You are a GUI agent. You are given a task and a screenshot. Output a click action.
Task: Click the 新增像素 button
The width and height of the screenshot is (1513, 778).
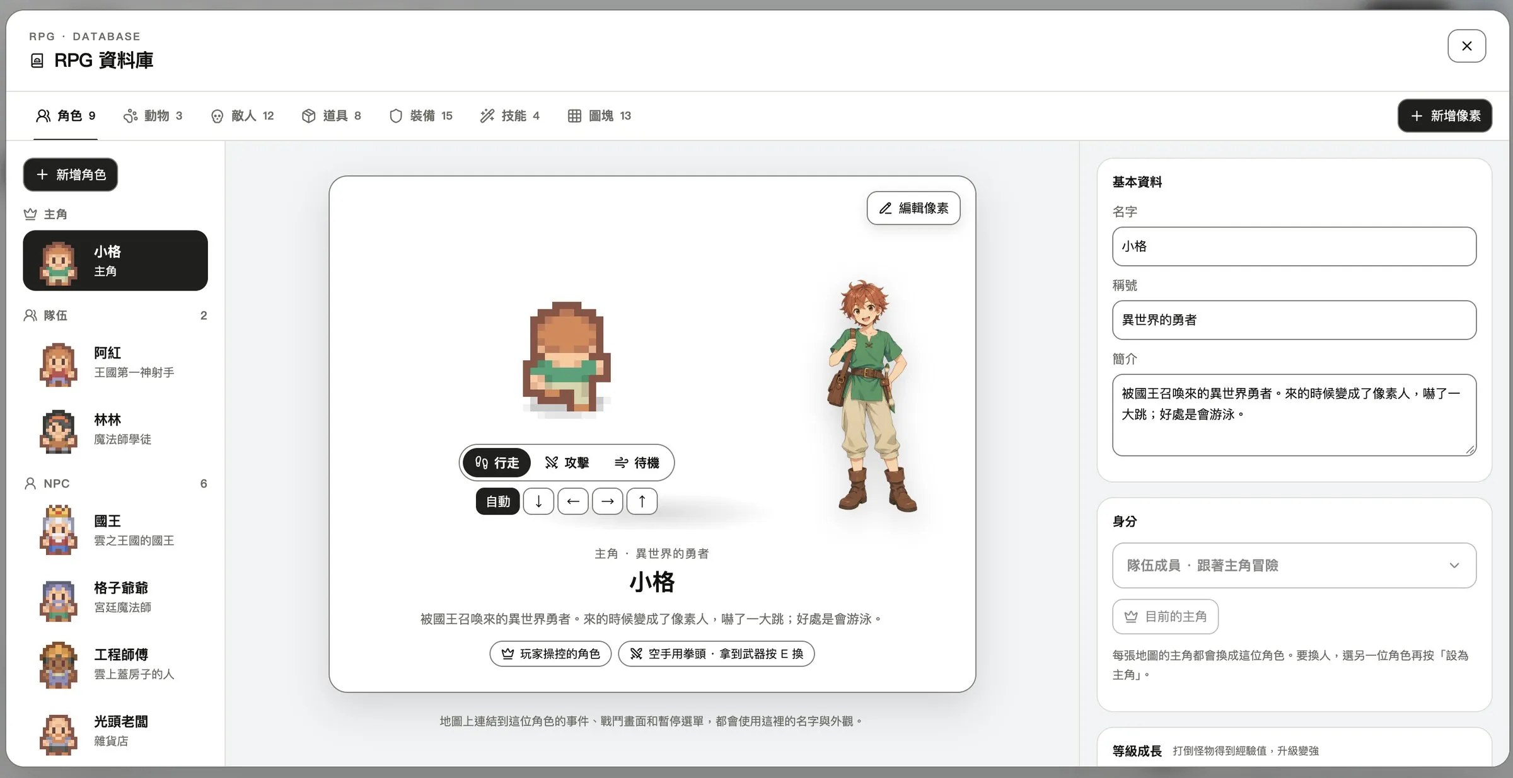pos(1444,115)
